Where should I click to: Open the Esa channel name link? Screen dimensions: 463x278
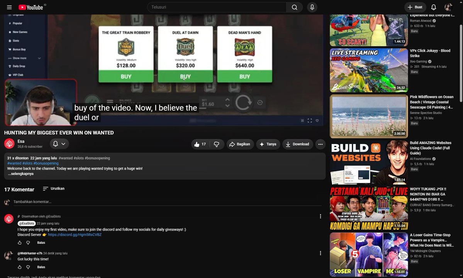[21, 141]
